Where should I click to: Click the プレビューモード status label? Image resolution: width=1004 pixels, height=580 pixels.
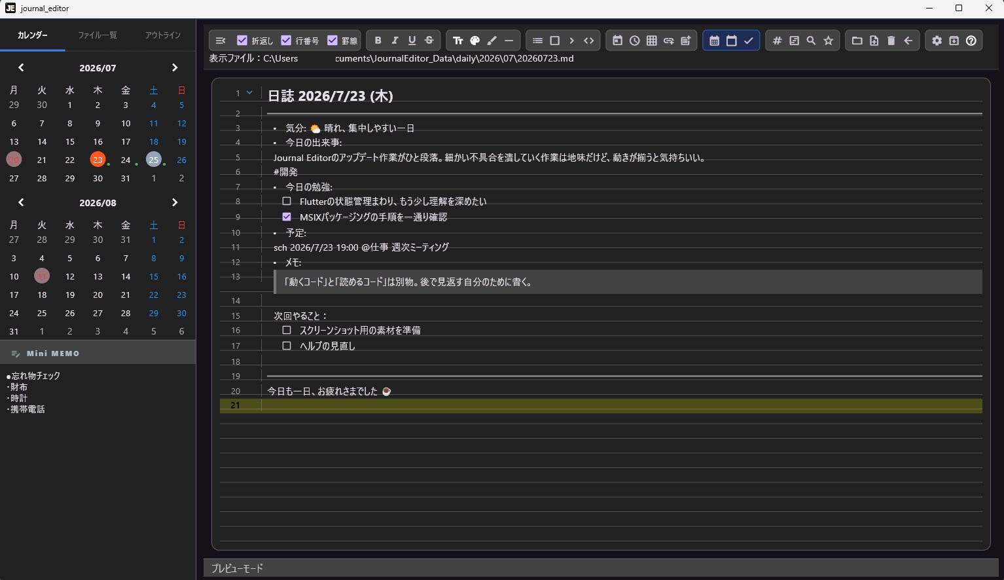click(x=237, y=568)
